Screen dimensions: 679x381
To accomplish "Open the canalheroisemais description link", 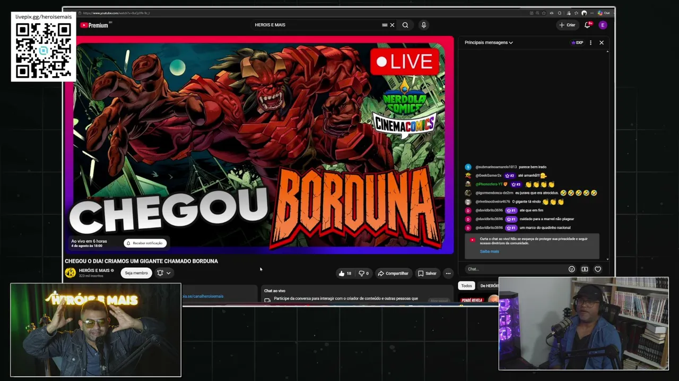I will pos(203,296).
